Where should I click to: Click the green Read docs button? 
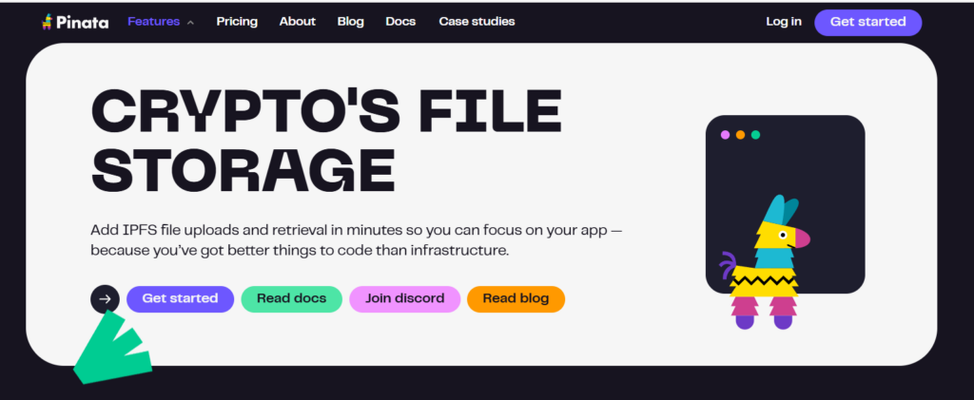click(291, 299)
